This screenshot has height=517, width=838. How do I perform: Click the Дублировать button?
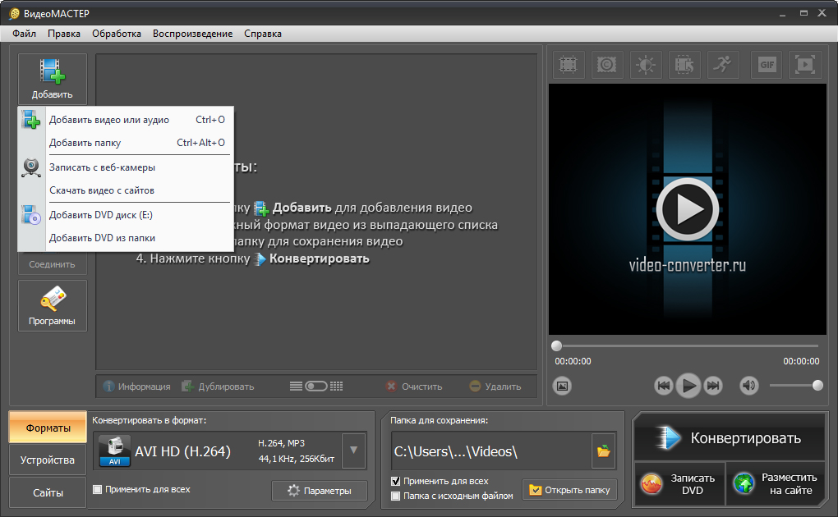point(218,387)
